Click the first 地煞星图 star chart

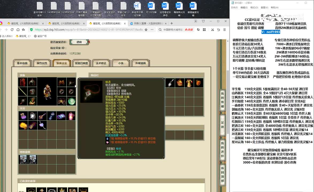23,159
